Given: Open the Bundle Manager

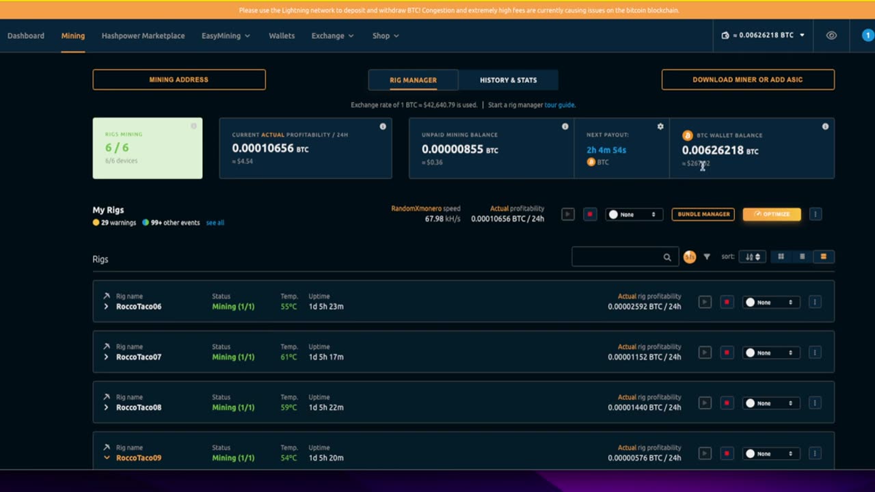Looking at the screenshot, I should tap(703, 215).
